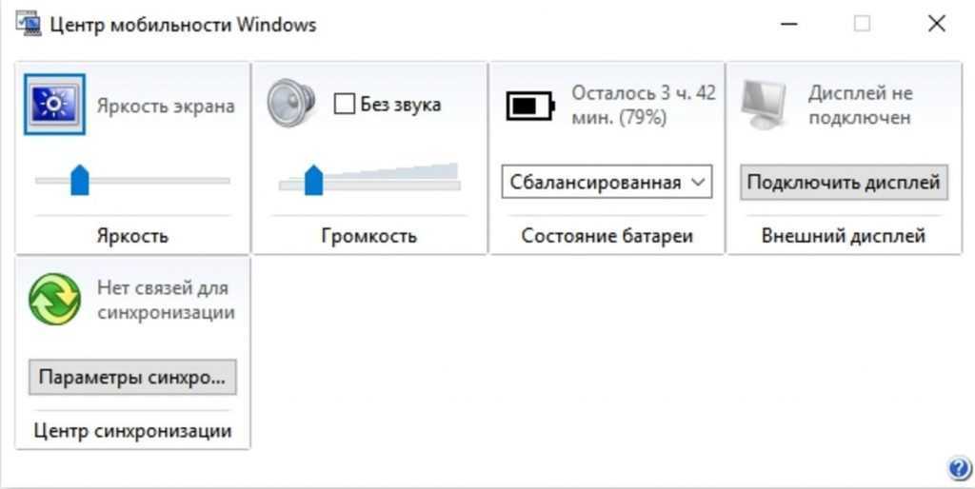Viewport: 975px width, 489px height.
Task: Click the "Осталось 3 ч. 42 мин." battery text
Action: pyautogui.click(x=643, y=105)
